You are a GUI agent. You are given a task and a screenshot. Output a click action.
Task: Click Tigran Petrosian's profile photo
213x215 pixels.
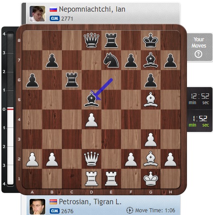37,206
